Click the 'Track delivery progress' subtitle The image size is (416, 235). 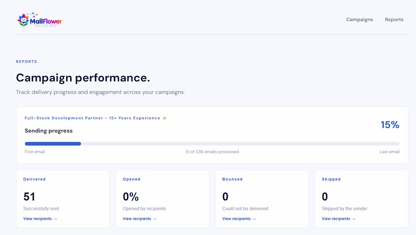click(101, 92)
